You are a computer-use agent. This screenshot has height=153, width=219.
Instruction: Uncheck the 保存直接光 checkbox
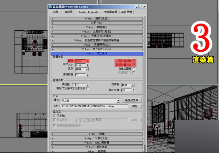[x=134, y=61]
